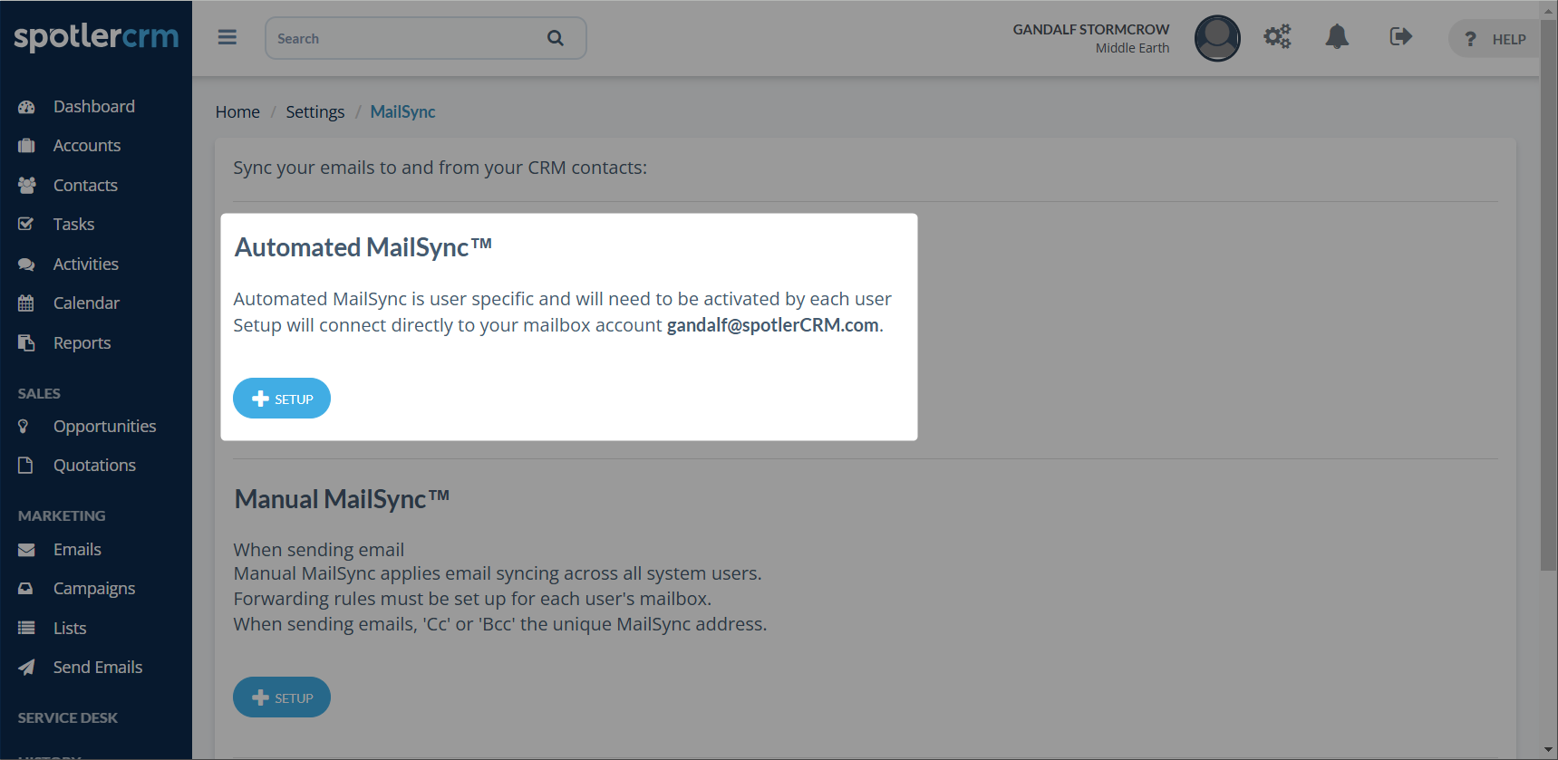Open notifications bell icon

click(1337, 36)
